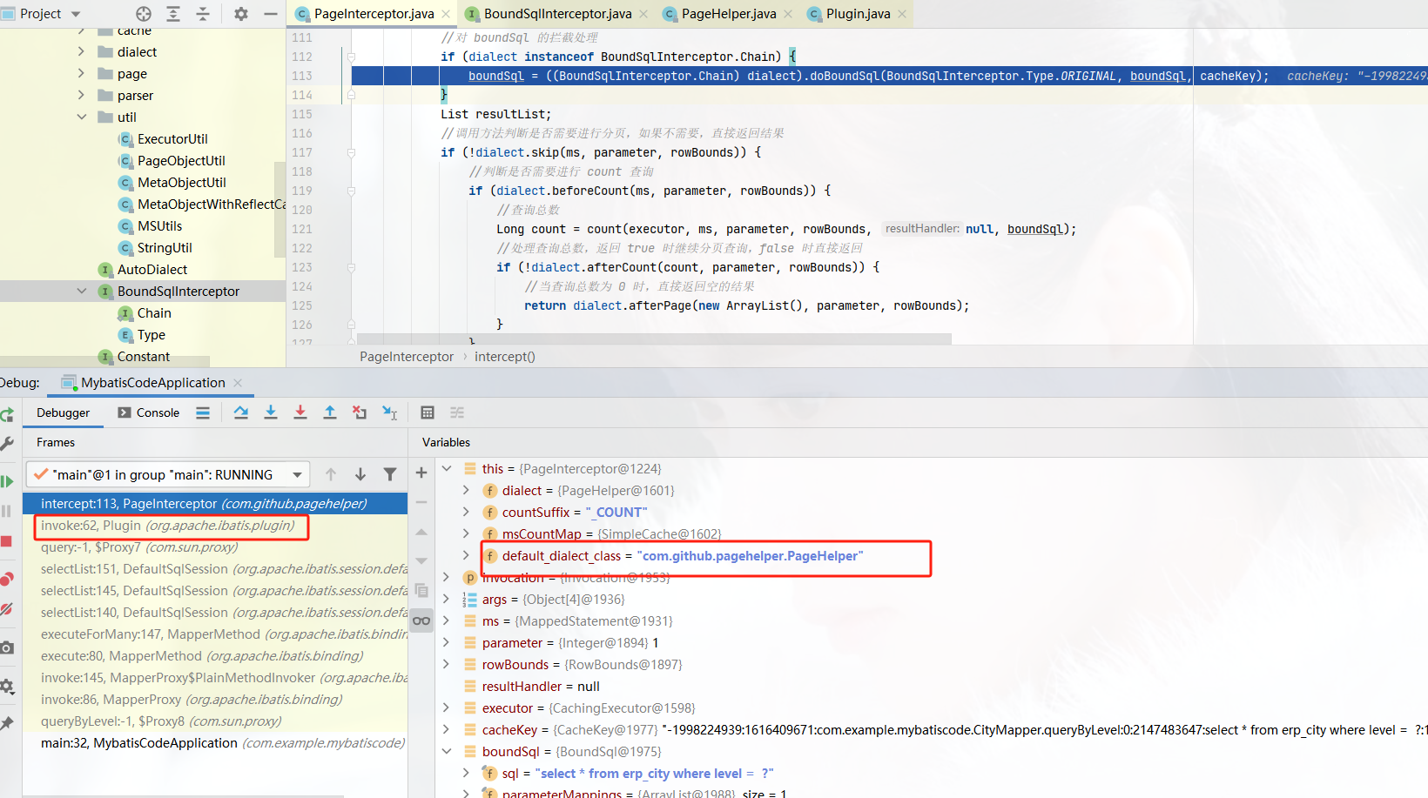This screenshot has width=1428, height=798.
Task: Click the Collapse All icon in Project toolbar
Action: 203,14
